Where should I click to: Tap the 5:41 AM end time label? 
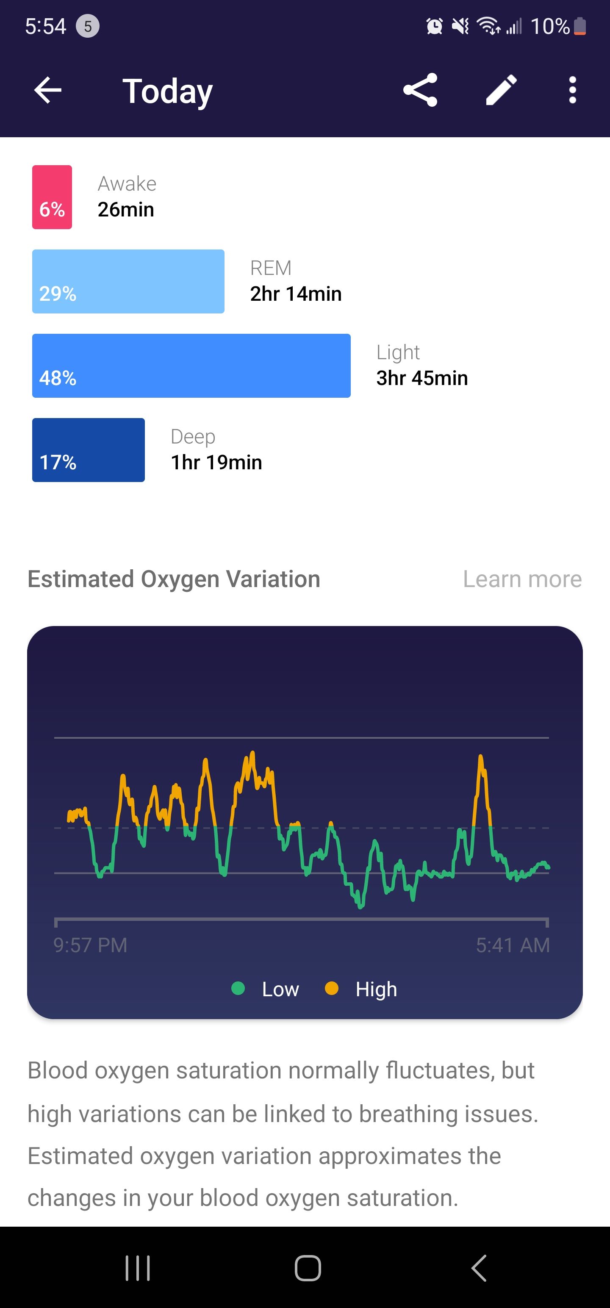(x=513, y=945)
